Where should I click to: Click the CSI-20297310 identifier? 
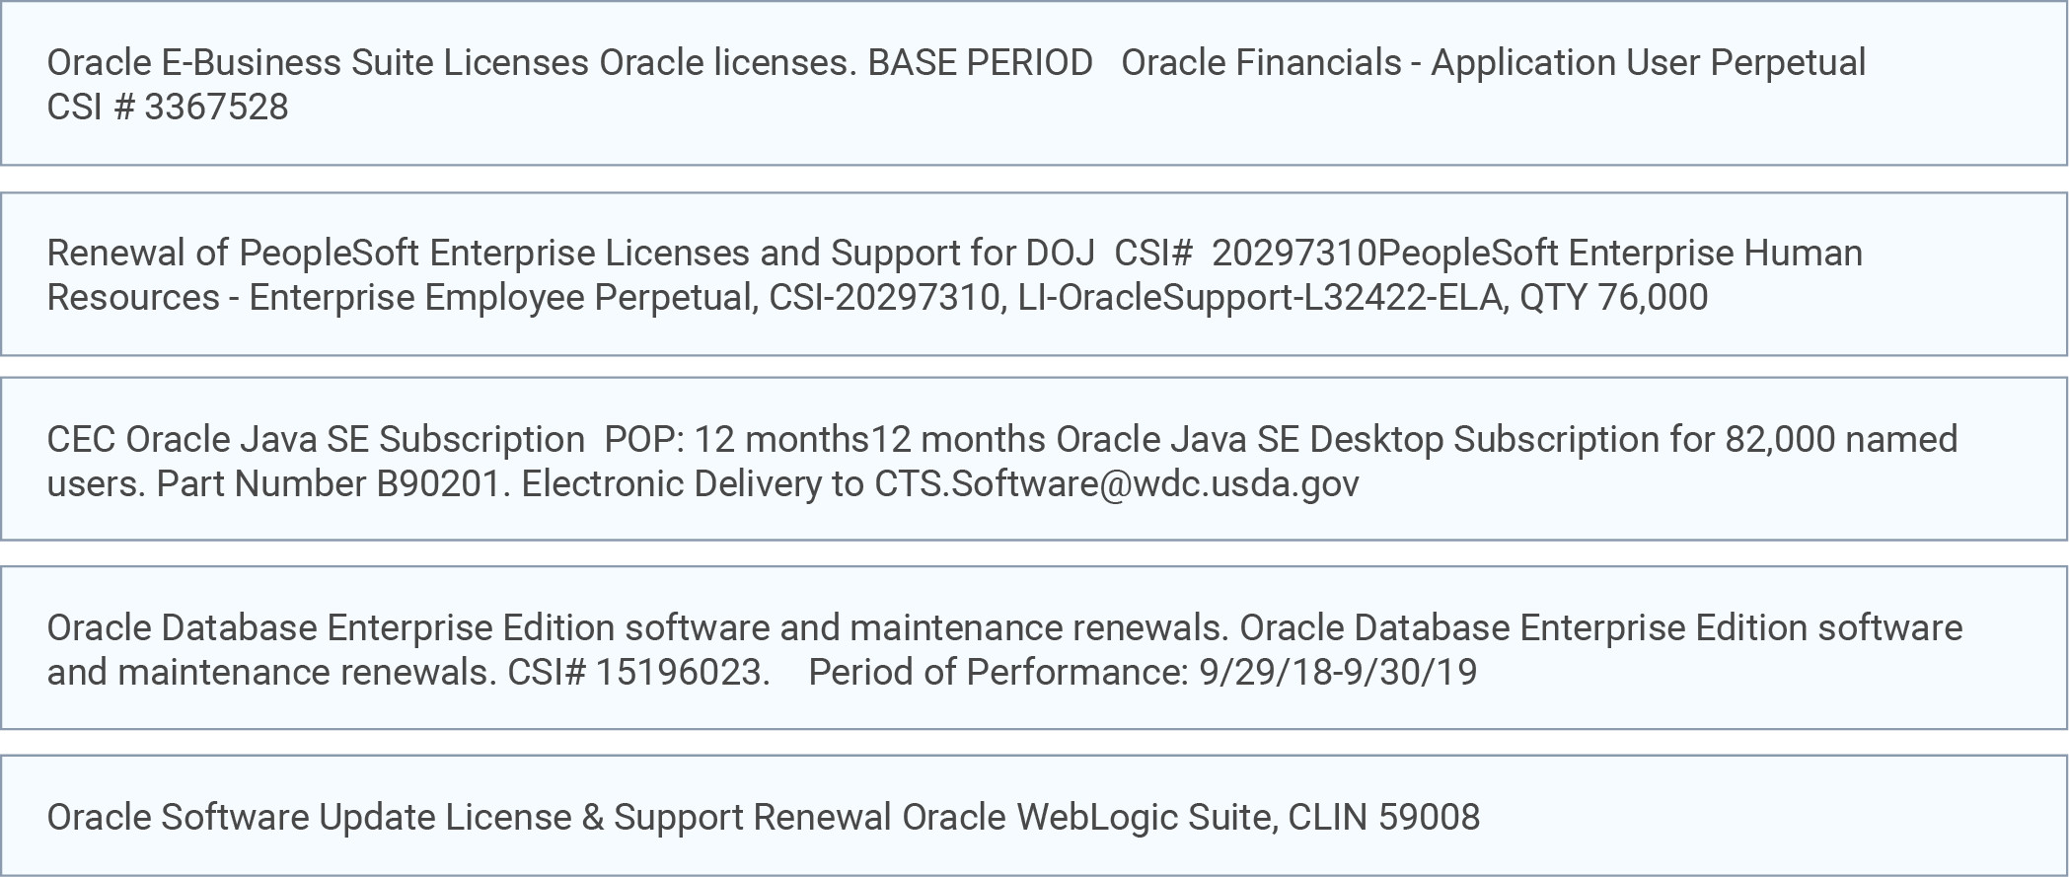881,297
